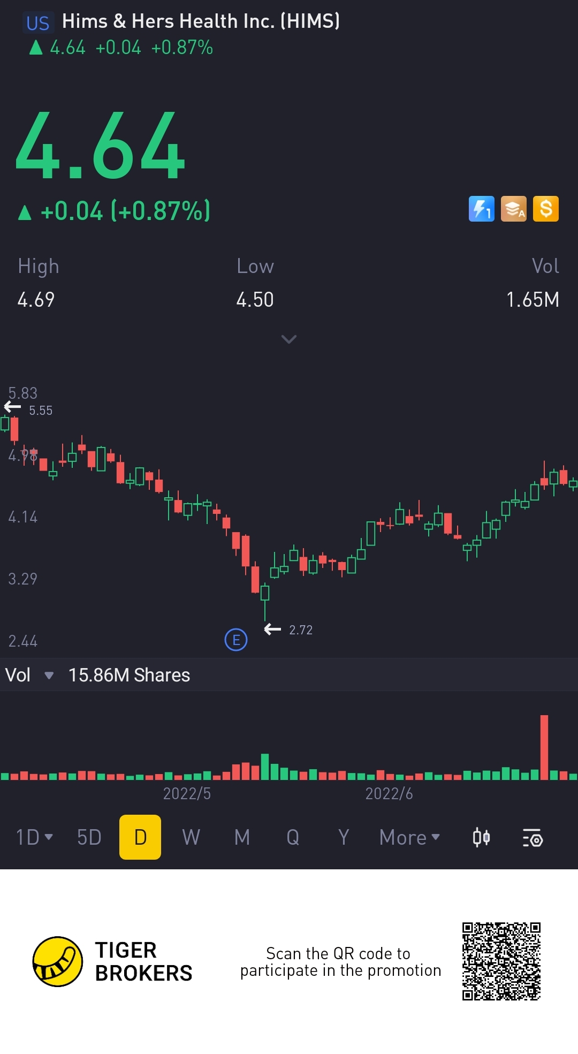Image resolution: width=578 pixels, height=1054 pixels.
Task: Tap the blue lightning Level 1 icon
Action: point(481,209)
